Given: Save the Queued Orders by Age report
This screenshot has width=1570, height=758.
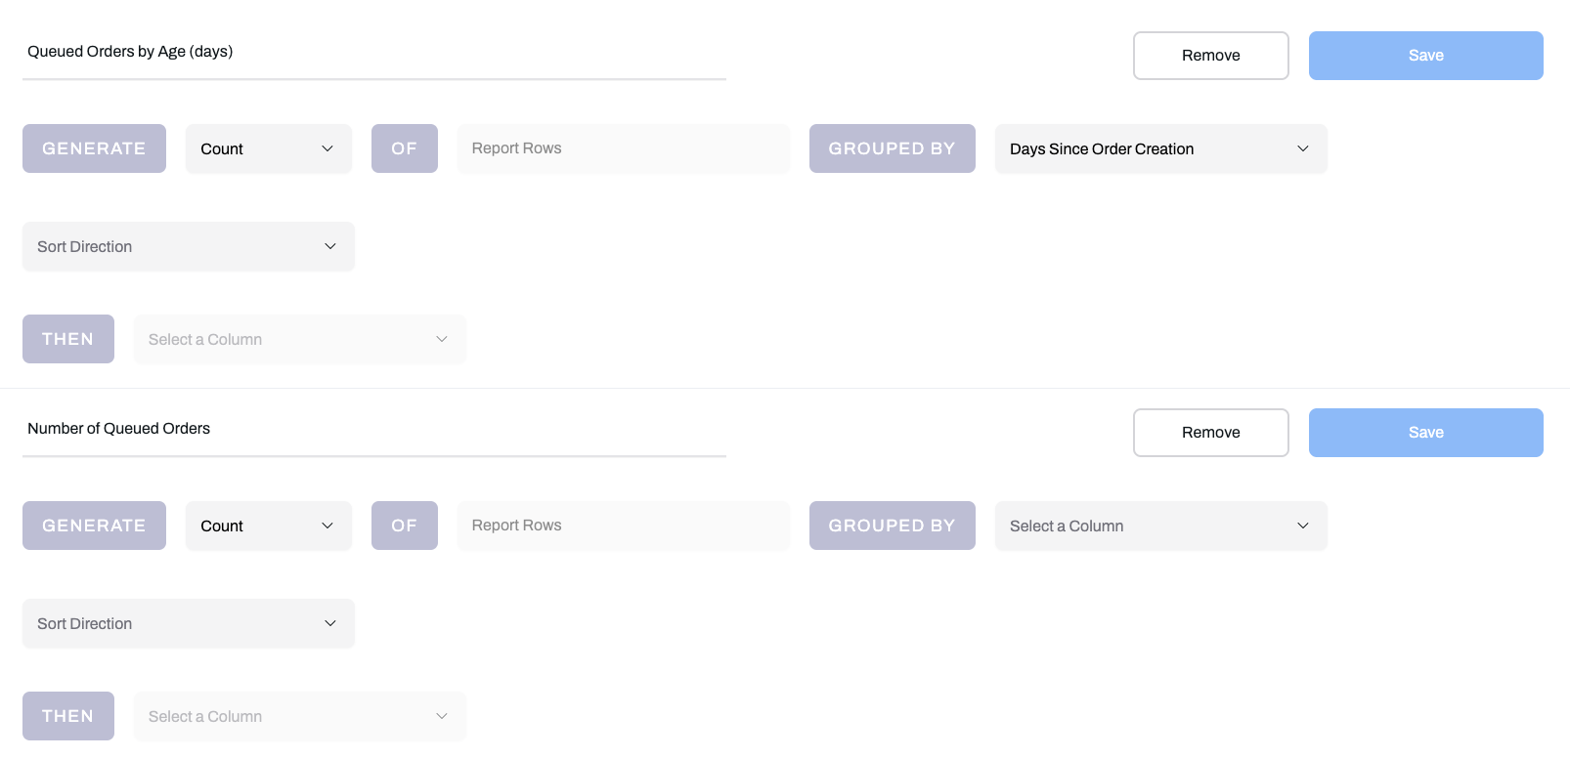Looking at the screenshot, I should pos(1425,56).
